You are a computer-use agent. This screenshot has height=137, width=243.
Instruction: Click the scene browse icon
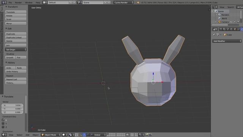[x=79, y=3]
